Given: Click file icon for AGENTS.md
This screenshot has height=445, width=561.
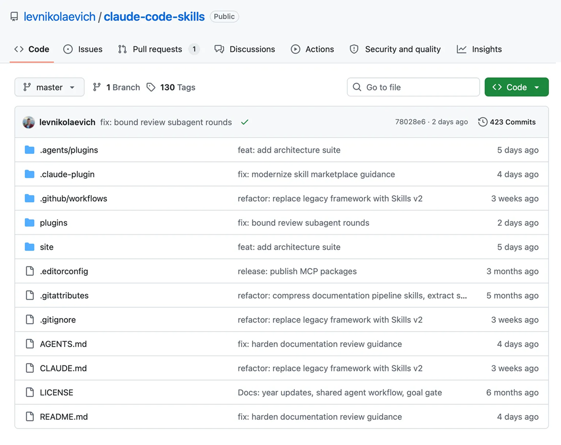Looking at the screenshot, I should point(30,344).
